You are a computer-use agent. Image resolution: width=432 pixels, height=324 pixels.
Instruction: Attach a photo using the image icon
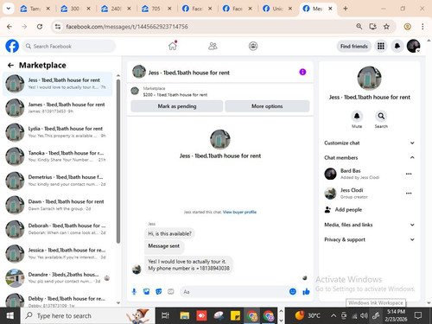coord(147,292)
